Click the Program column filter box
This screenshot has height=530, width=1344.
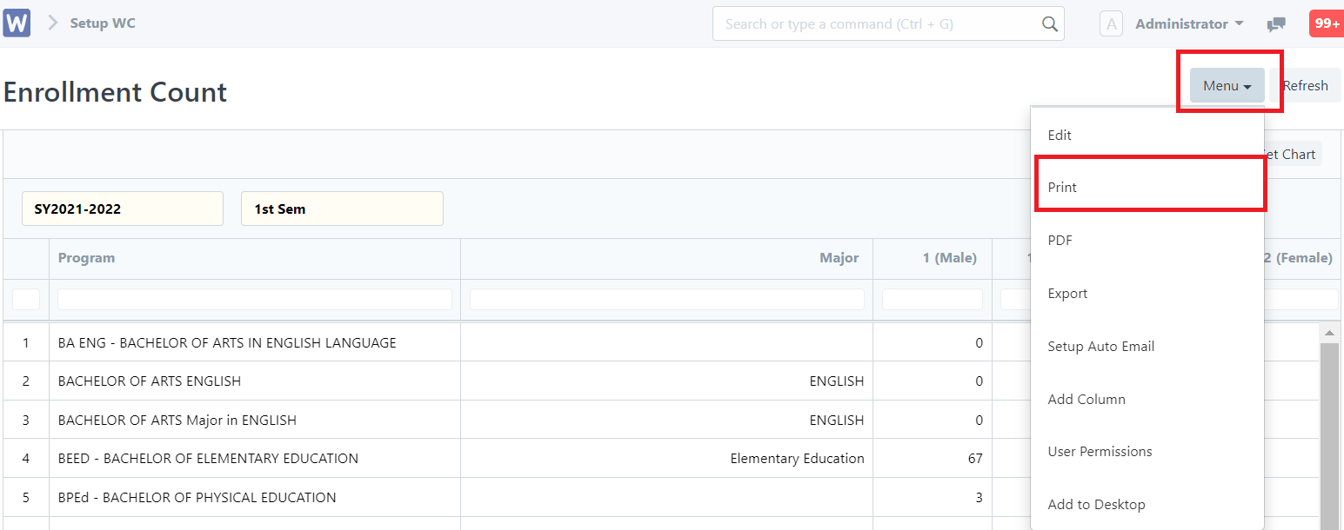coord(254,298)
